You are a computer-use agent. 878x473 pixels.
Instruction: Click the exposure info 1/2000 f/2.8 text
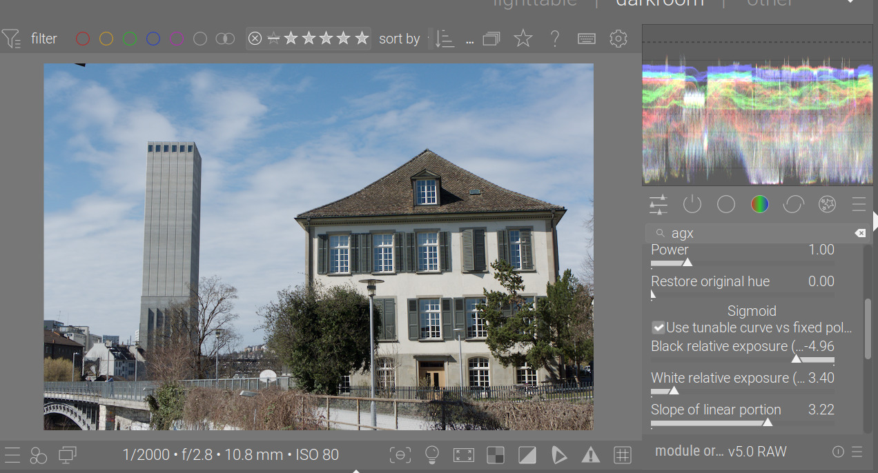[x=231, y=454]
